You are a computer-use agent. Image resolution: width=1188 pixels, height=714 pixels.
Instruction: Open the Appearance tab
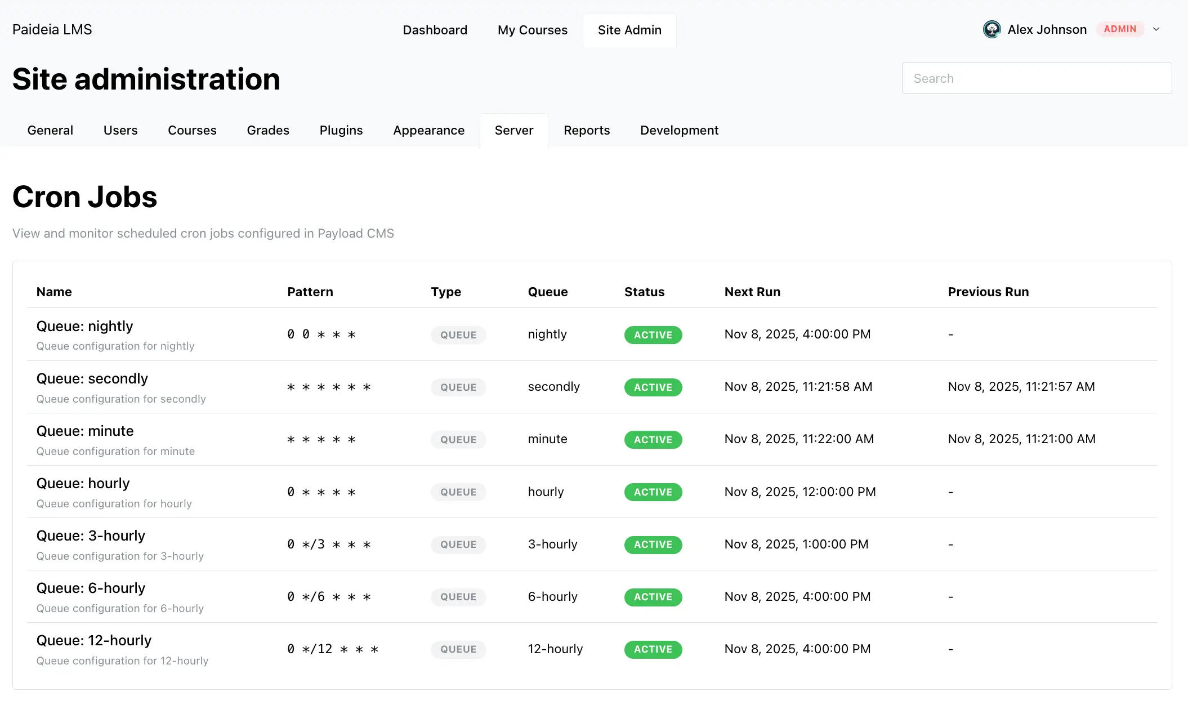pos(428,130)
